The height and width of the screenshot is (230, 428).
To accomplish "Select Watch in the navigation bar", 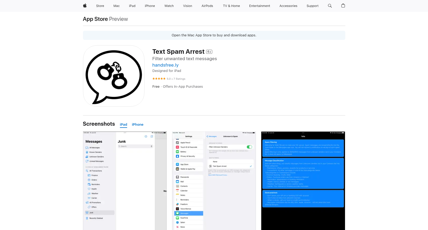I will (169, 6).
